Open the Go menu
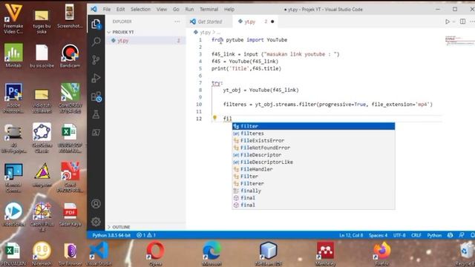This screenshot has height=267, width=475. 176,10
